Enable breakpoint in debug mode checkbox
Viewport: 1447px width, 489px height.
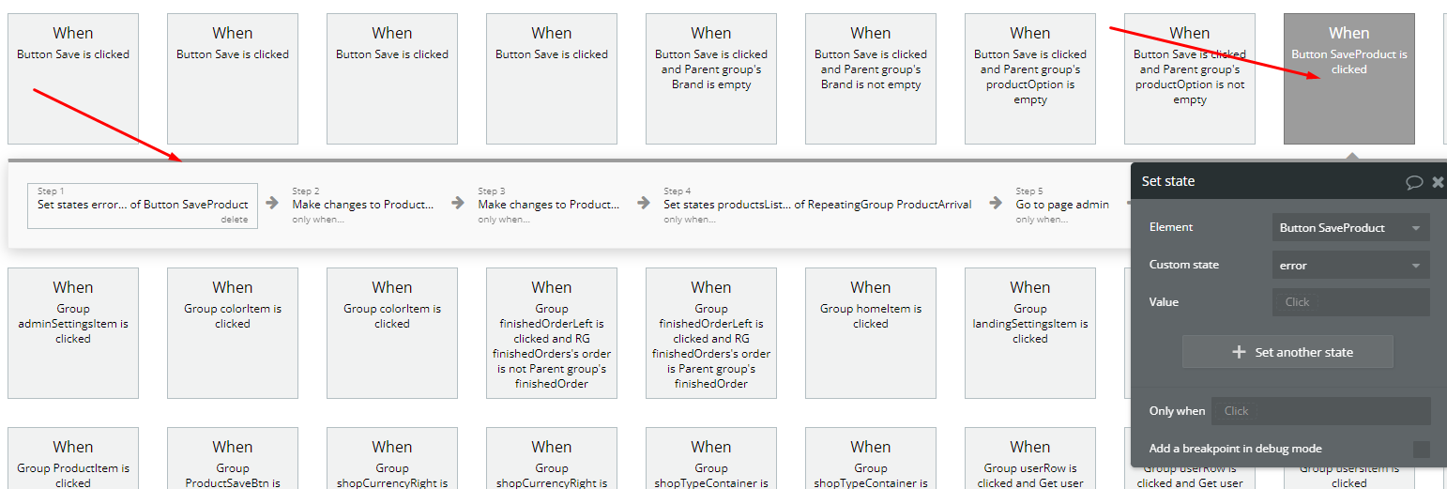pyautogui.click(x=1421, y=449)
